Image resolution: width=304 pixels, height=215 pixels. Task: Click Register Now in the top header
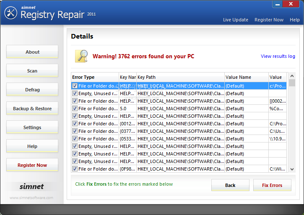tap(269, 20)
